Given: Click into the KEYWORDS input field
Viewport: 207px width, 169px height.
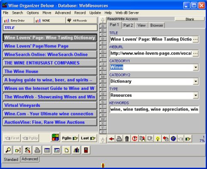Looking at the screenshot, I should [x=154, y=109].
